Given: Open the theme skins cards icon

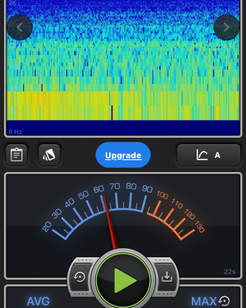Looking at the screenshot, I should point(49,155).
